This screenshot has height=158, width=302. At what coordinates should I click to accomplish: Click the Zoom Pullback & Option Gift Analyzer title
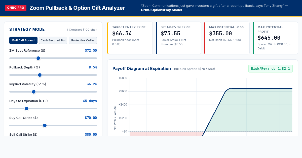point(77,8)
